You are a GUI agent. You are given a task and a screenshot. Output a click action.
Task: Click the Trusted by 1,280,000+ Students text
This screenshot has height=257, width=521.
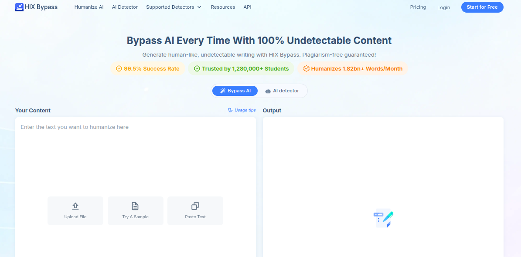245,69
